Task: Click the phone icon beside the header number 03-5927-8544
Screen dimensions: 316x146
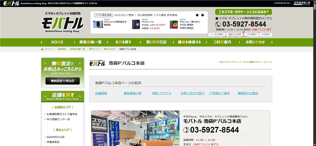Action: [x=218, y=24]
